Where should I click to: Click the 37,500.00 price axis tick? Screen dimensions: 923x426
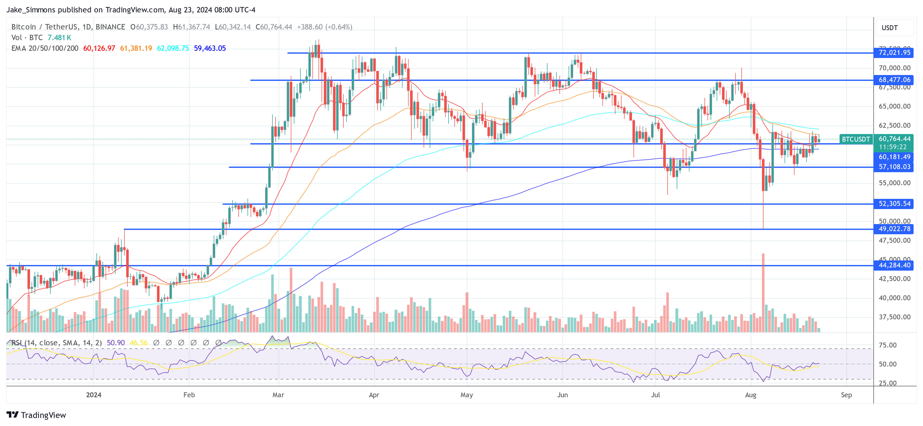tap(894, 317)
